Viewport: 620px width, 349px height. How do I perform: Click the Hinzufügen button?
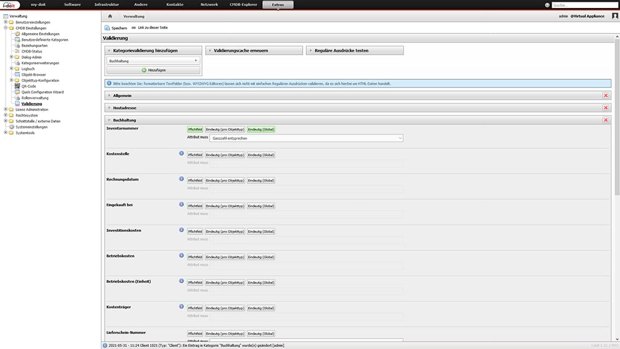click(153, 71)
